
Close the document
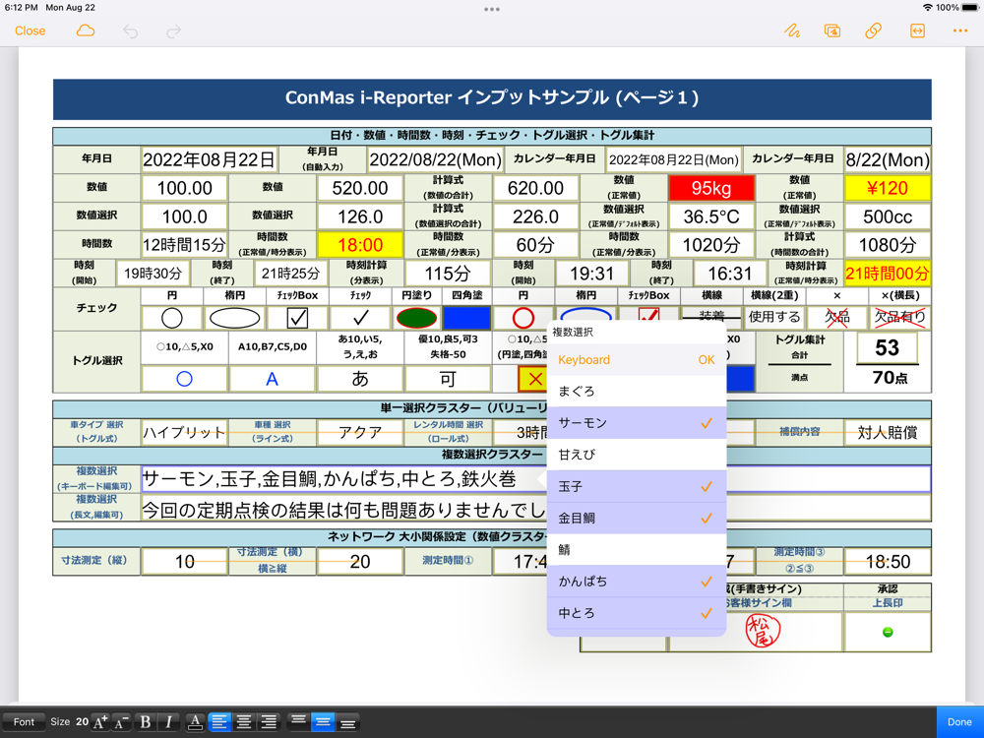pos(31,31)
